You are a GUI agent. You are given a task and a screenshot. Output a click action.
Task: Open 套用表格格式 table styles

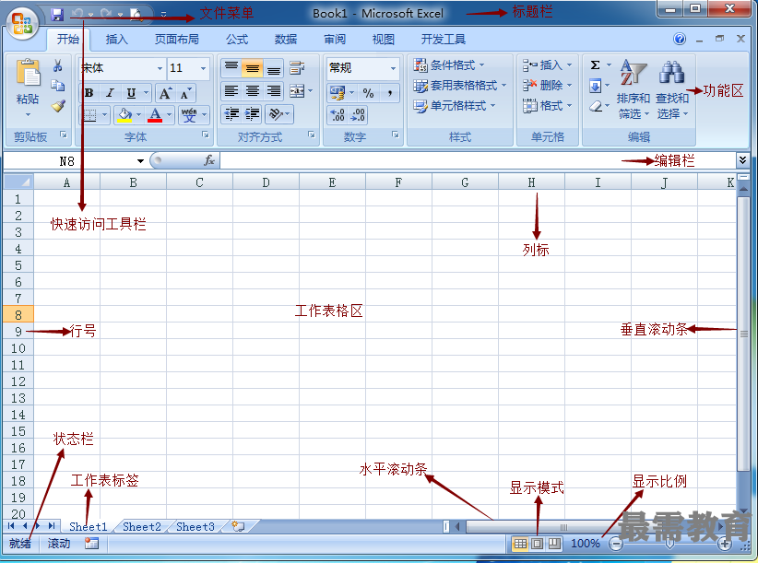(x=460, y=86)
